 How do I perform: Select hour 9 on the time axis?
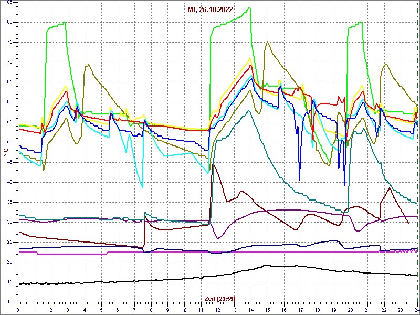[167, 310]
